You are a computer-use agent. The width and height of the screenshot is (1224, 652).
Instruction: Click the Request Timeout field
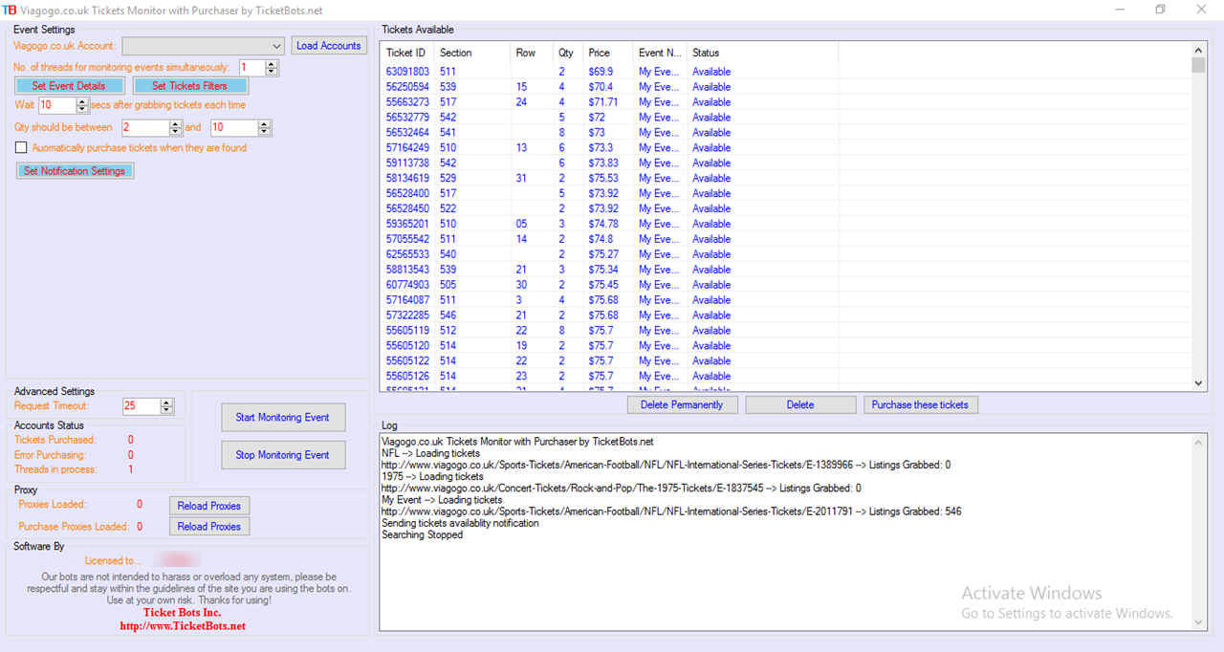(x=142, y=406)
